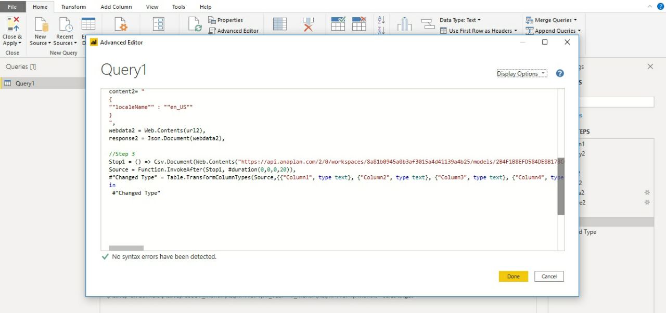Open the Close & Apply ribbon button
Screen dimensions: 666x313
(12, 32)
